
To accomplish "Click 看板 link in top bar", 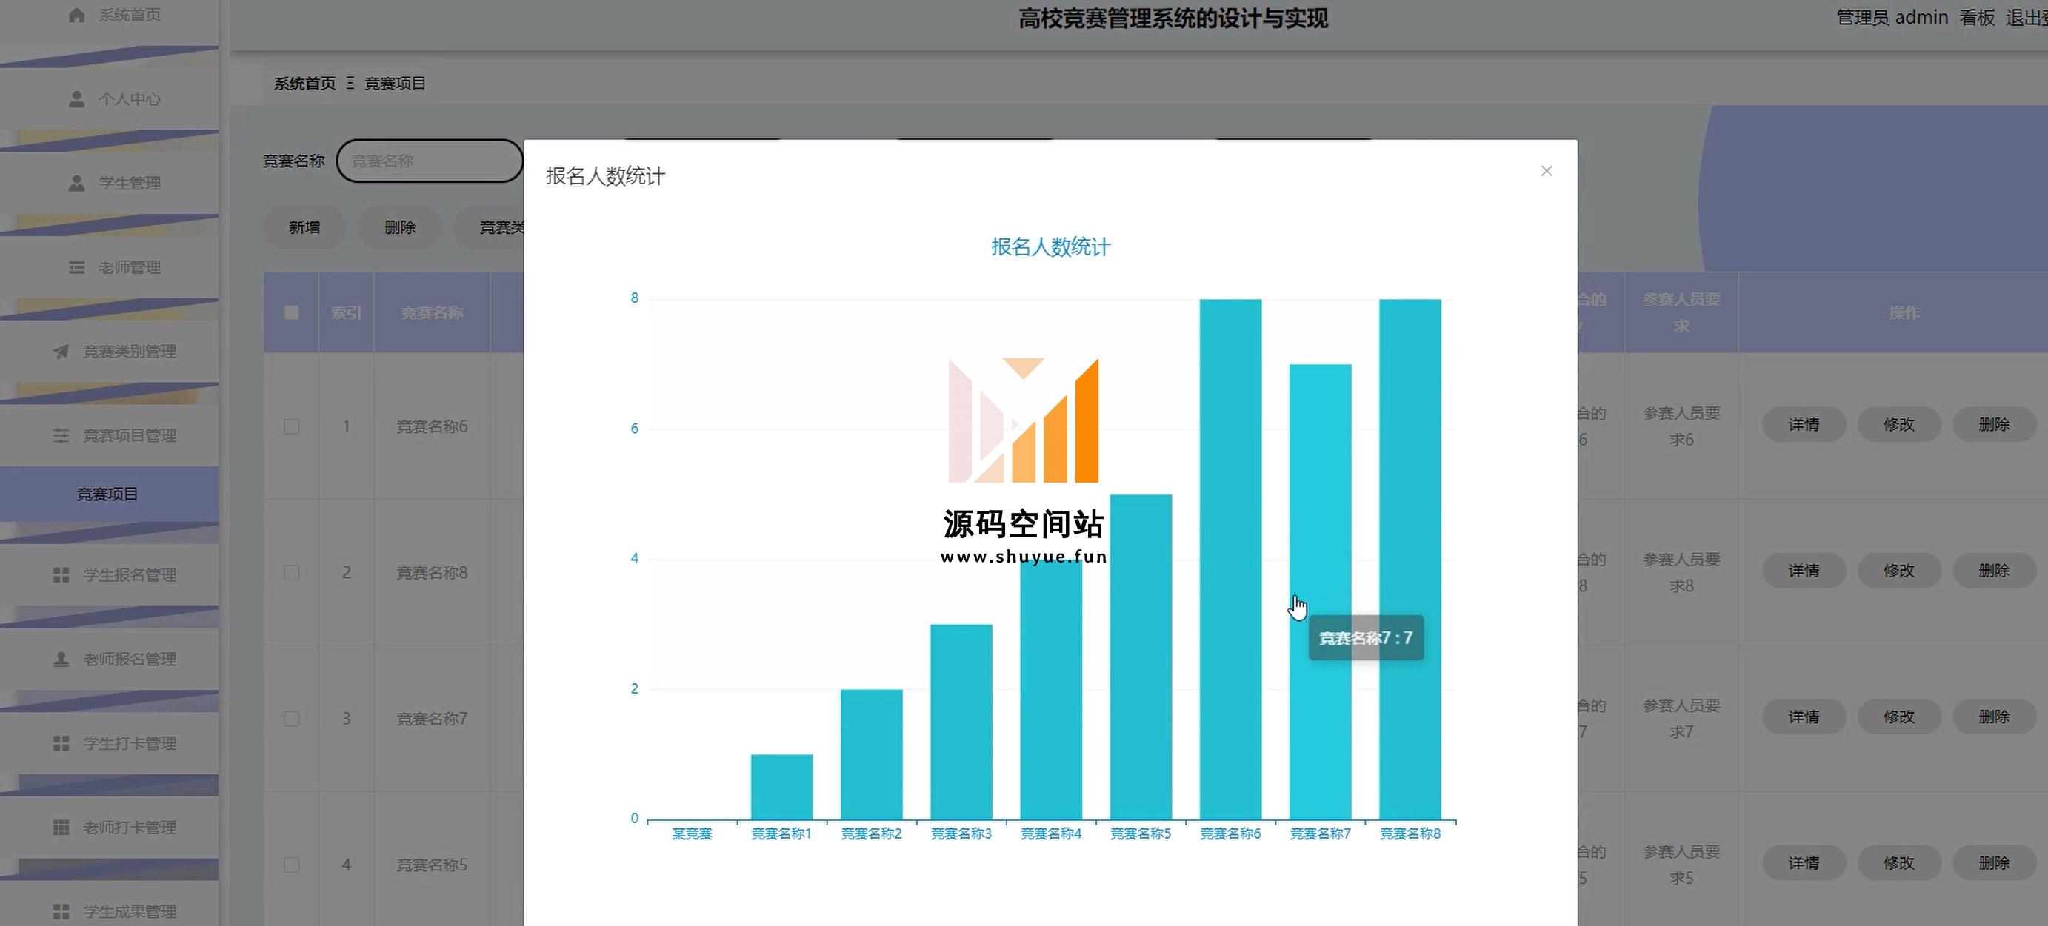I will pos(1976,18).
